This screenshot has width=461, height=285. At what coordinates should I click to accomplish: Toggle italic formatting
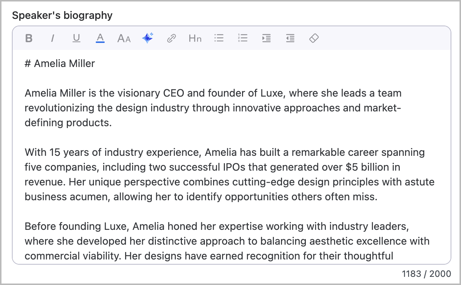point(53,38)
